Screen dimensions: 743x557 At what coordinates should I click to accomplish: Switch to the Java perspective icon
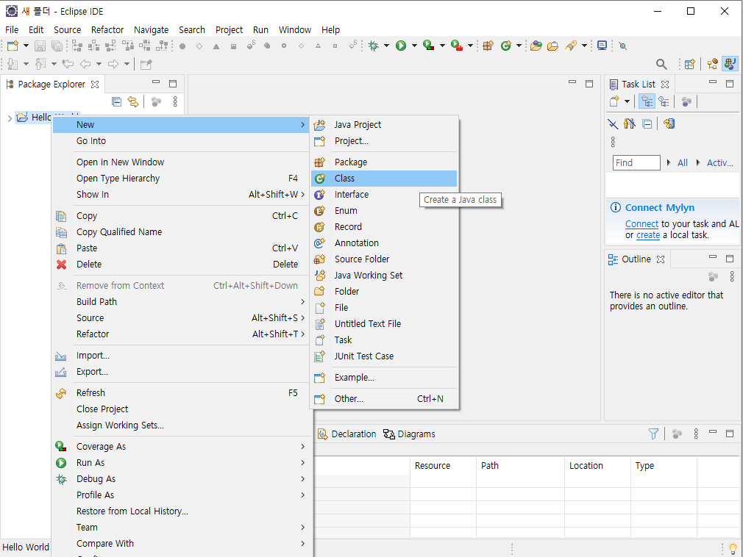click(730, 64)
